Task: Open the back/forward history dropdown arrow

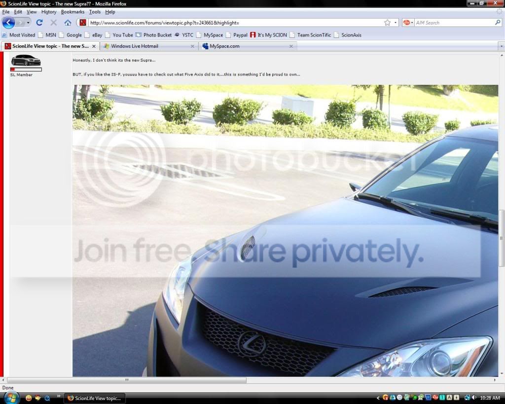Action: [x=29, y=23]
